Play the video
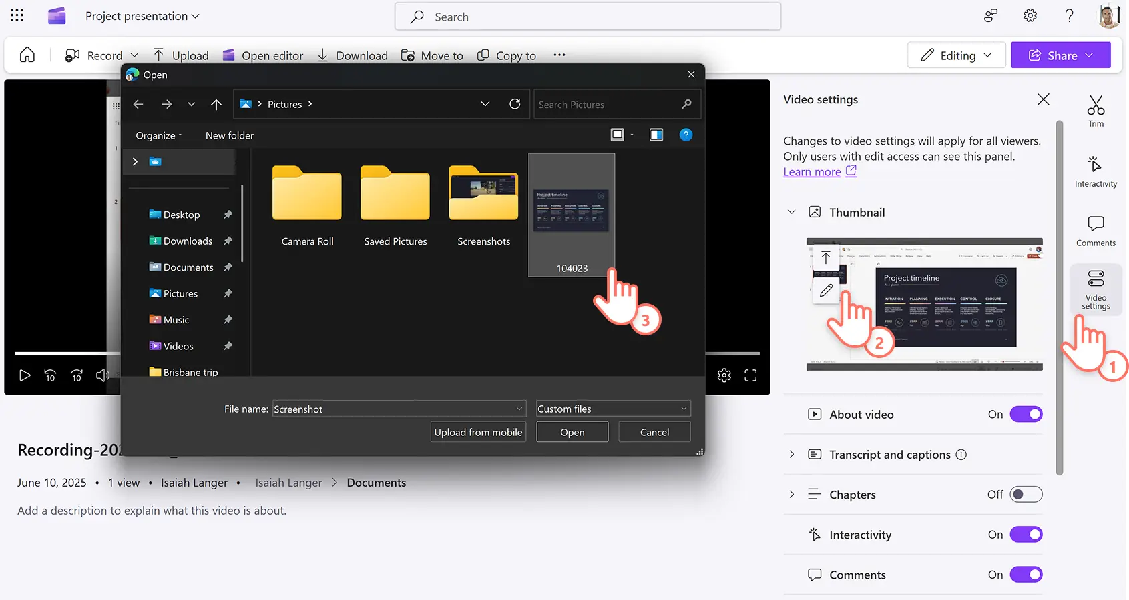Image resolution: width=1129 pixels, height=600 pixels. coord(25,375)
